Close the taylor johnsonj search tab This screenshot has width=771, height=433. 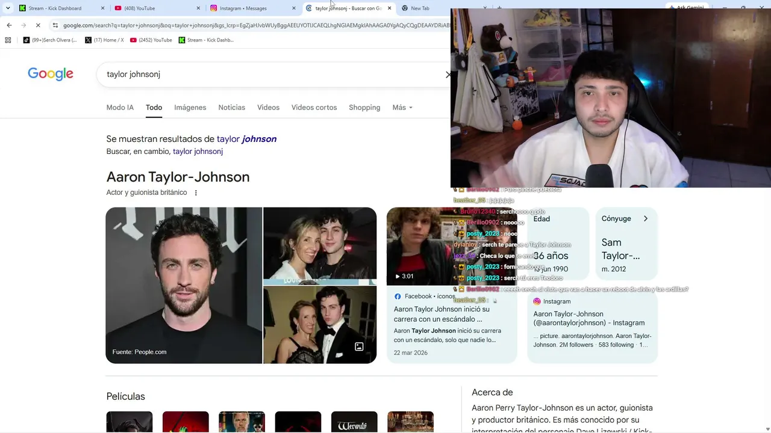(x=389, y=8)
